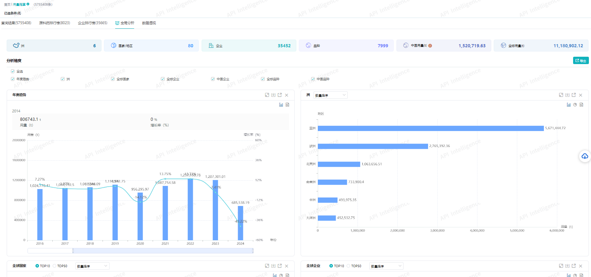Click the floating cloud download icon
The width and height of the screenshot is (591, 277).
(x=585, y=156)
